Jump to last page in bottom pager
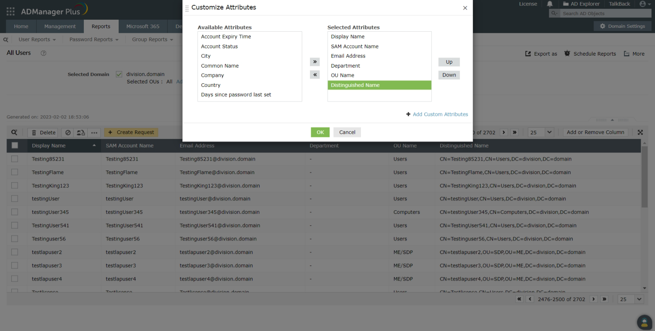This screenshot has width=655, height=331. 604,299
